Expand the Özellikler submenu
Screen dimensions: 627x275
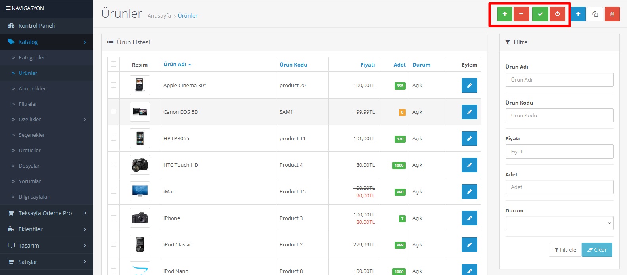tap(46, 119)
